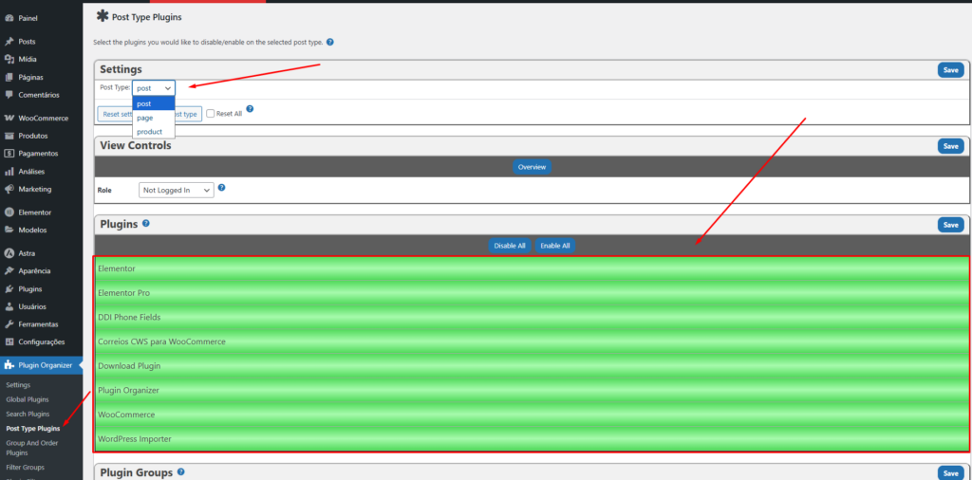
Task: Toggle Correios CWS para WooCommerce row
Action: 532,342
